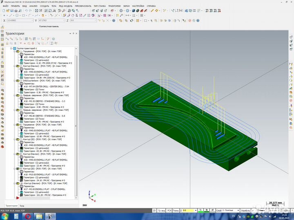This screenshot has height=220, width=294.
Task: Click the File Explorer taskbar icon
Action: 39,216
